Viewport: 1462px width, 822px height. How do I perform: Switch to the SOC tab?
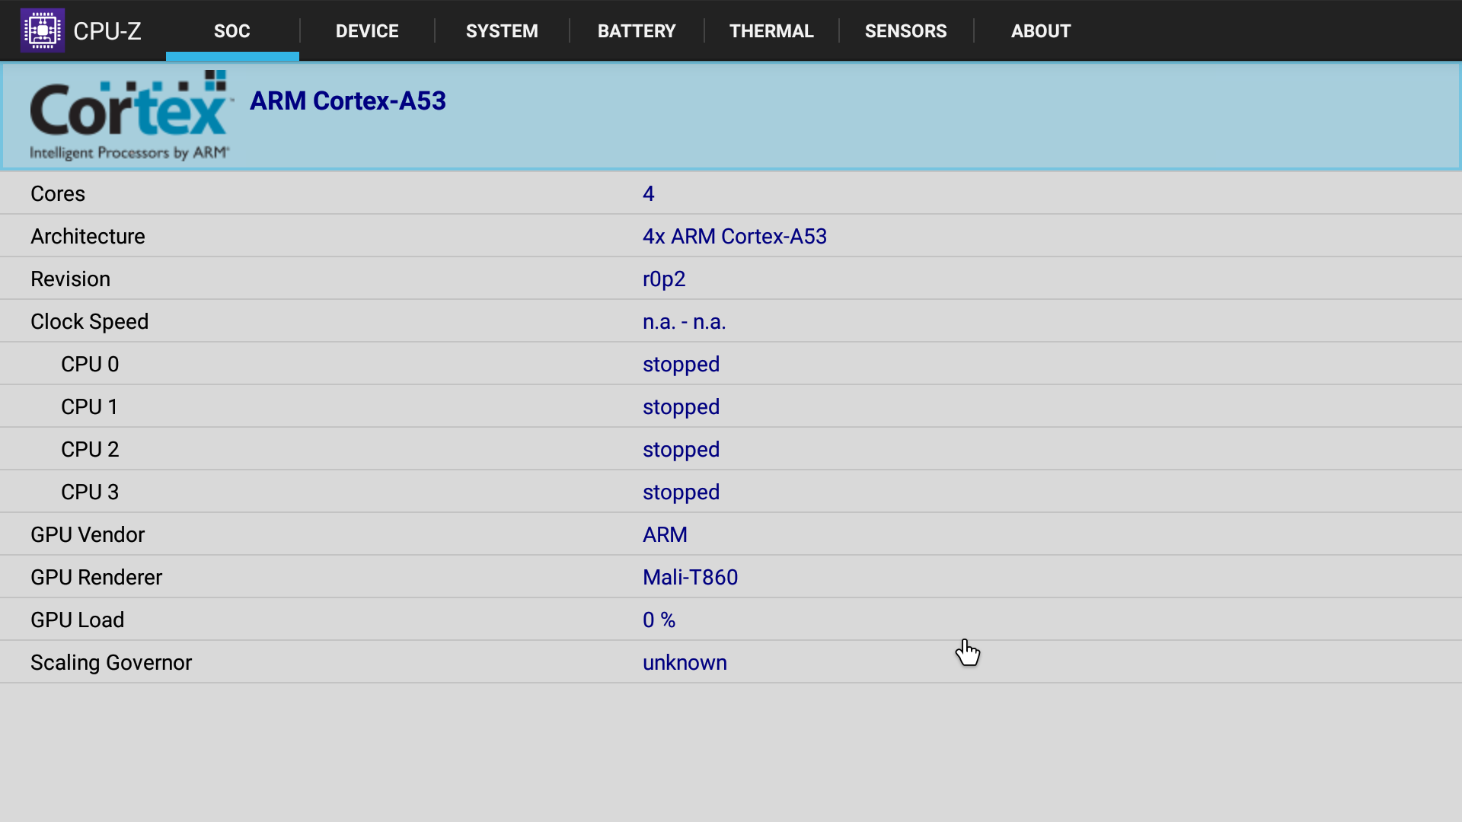(232, 31)
